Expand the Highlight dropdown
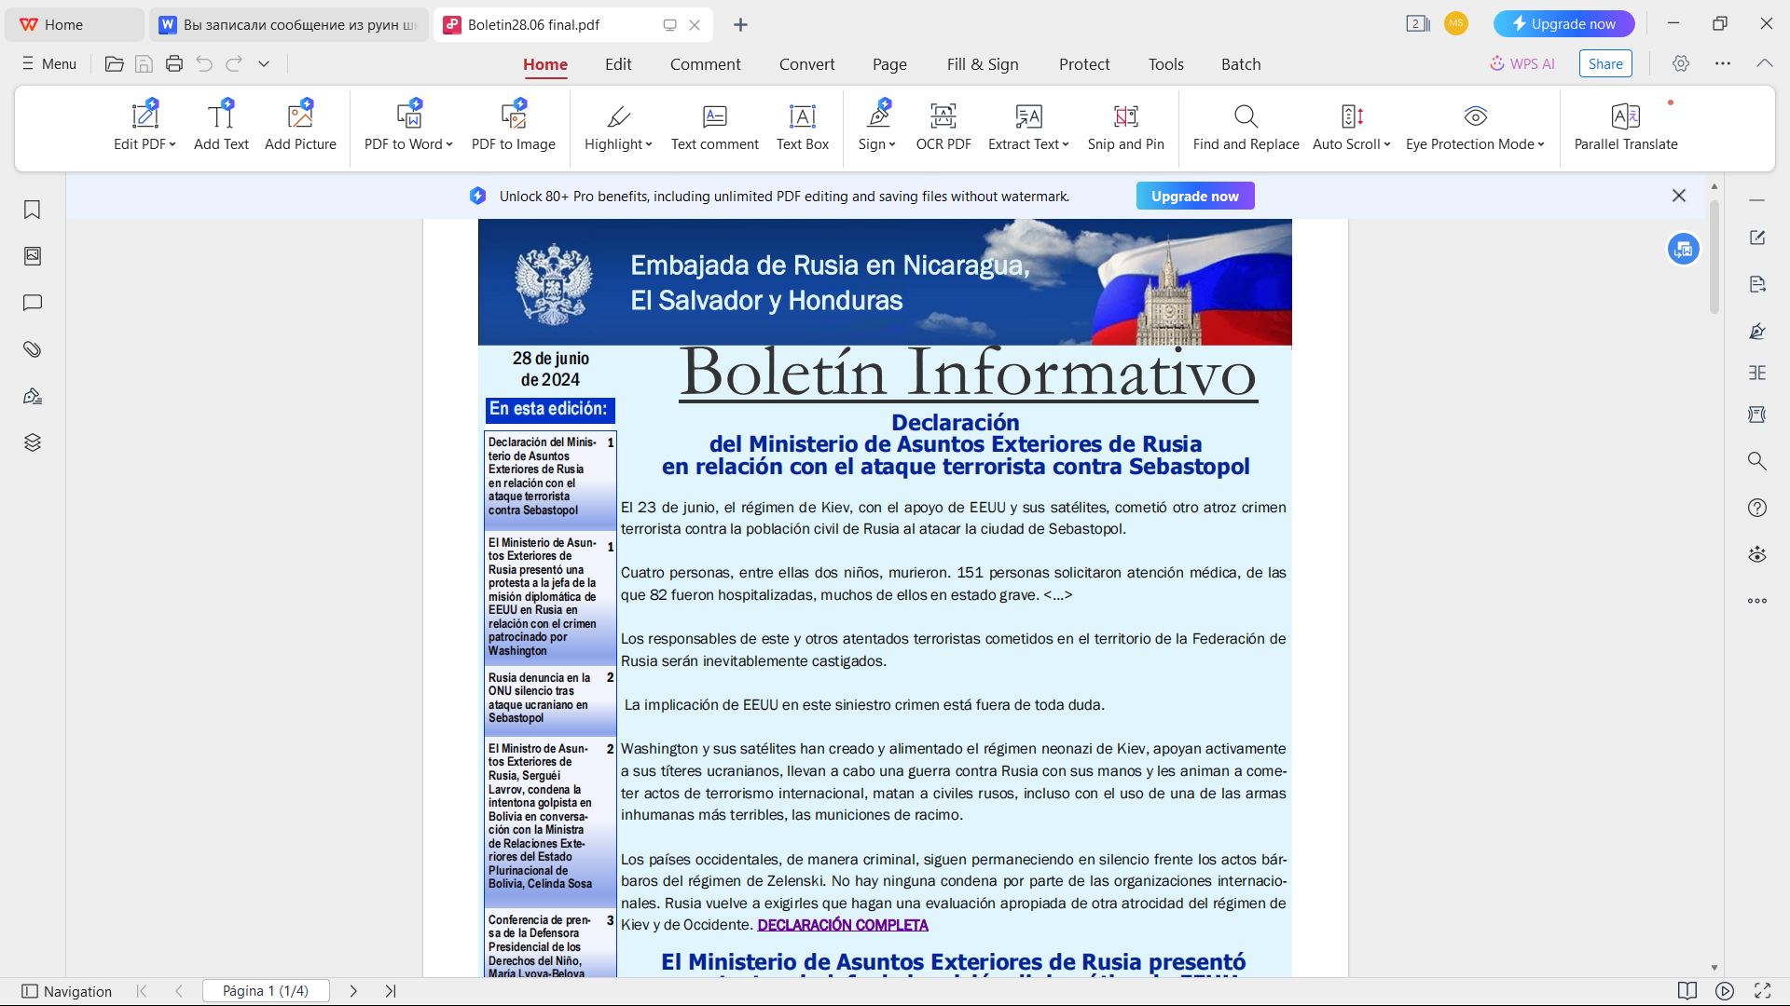The image size is (1790, 1006). (649, 144)
